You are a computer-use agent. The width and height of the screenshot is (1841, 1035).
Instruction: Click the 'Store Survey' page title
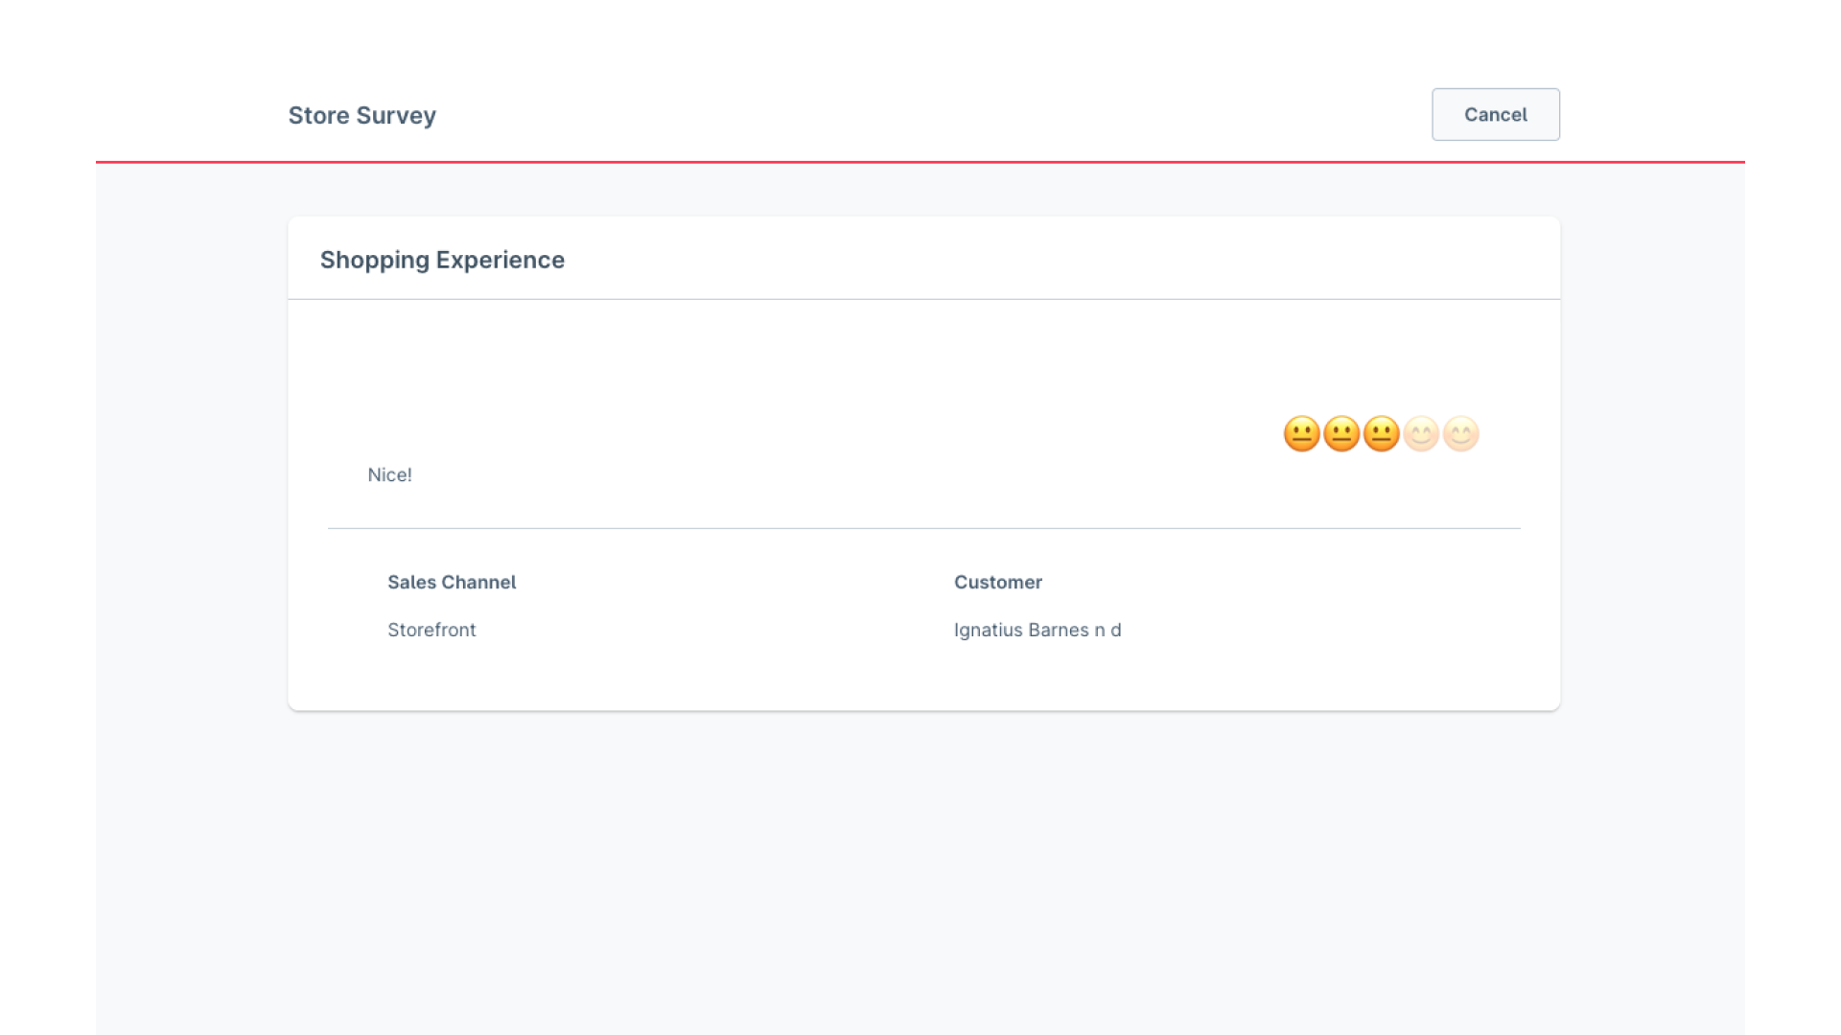tap(362, 115)
